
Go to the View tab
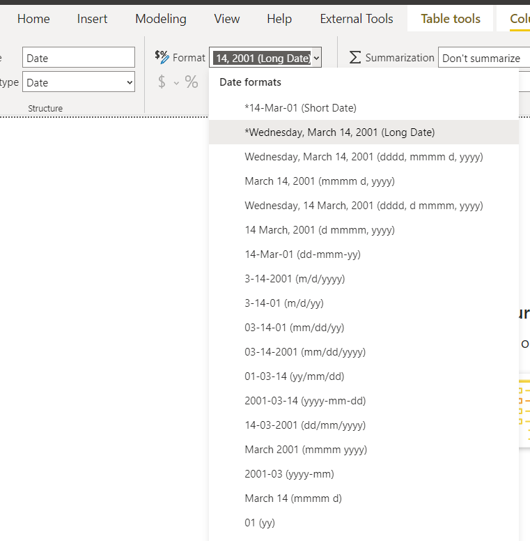227,19
